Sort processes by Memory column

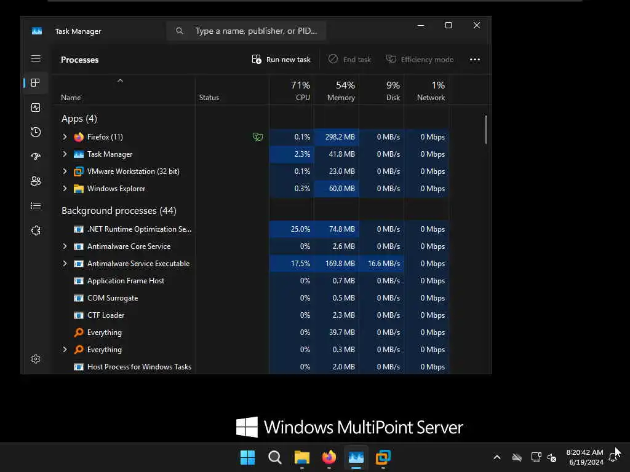337,91
